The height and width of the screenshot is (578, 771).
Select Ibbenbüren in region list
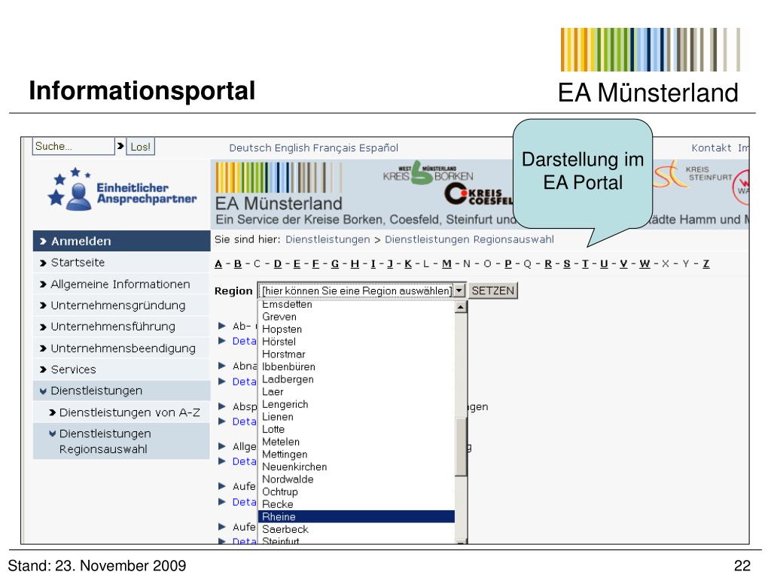[x=356, y=367]
